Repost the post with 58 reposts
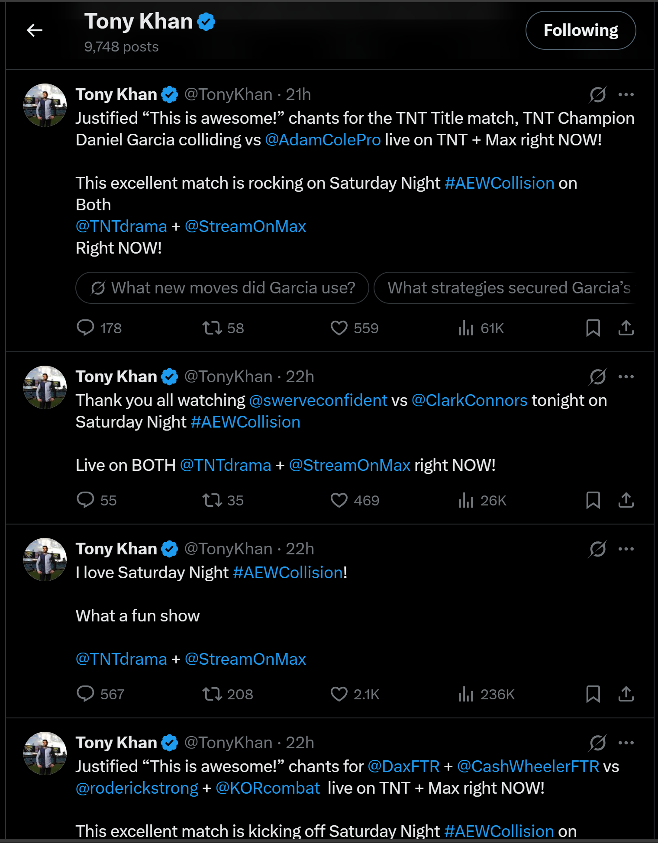658x843 pixels. pos(213,328)
